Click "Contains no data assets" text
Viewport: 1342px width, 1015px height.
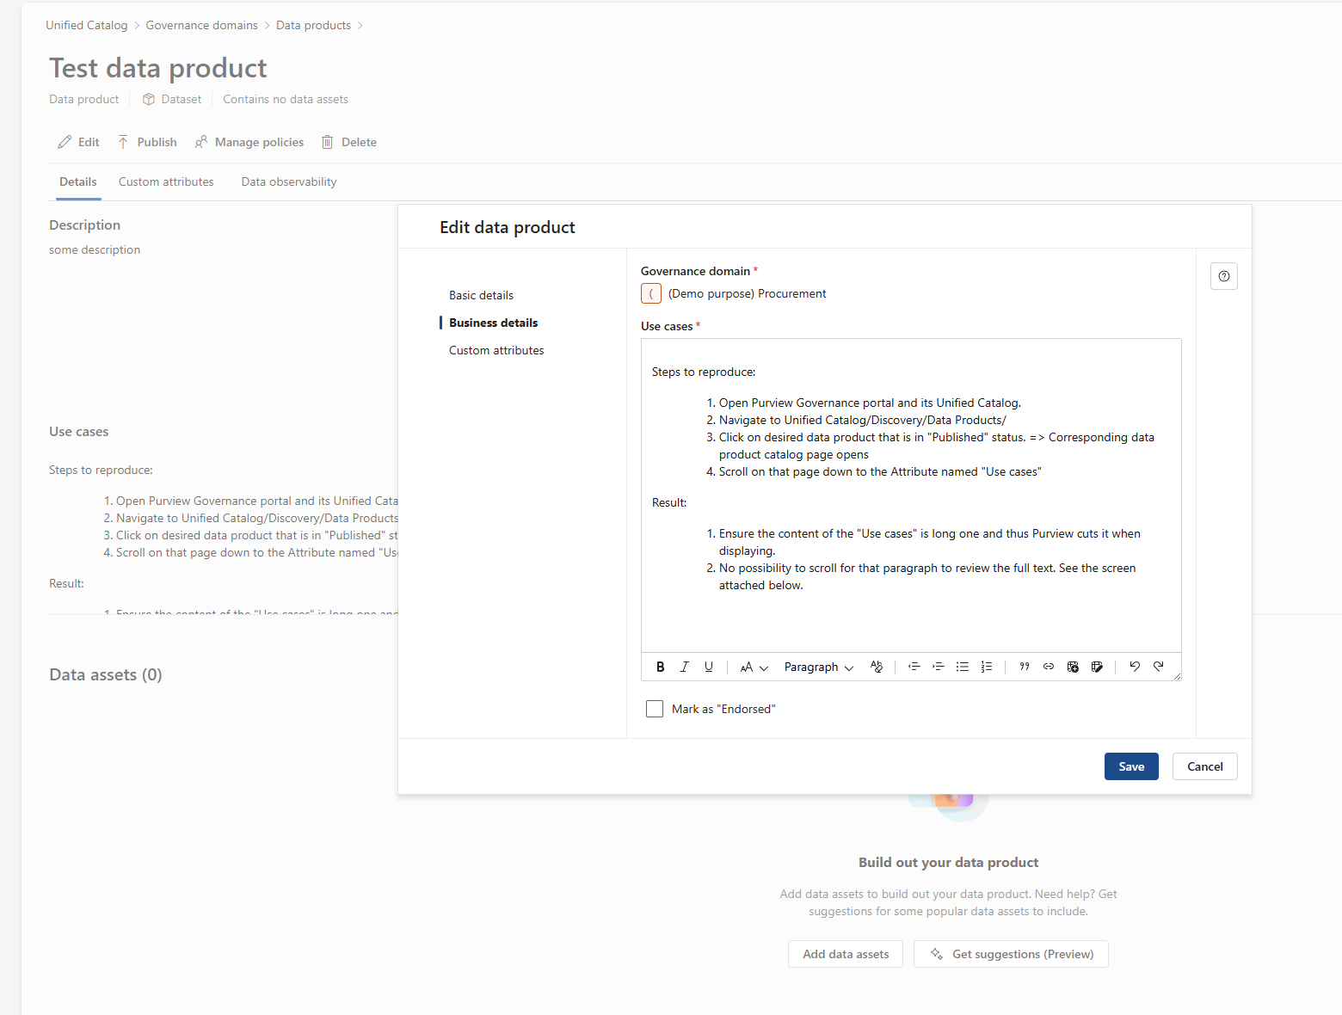coord(286,99)
